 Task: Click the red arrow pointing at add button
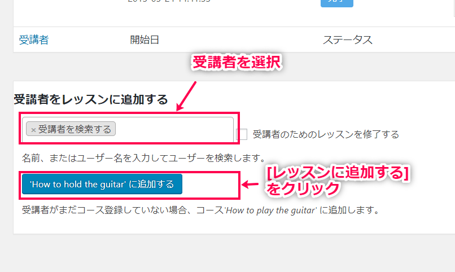tap(250, 184)
